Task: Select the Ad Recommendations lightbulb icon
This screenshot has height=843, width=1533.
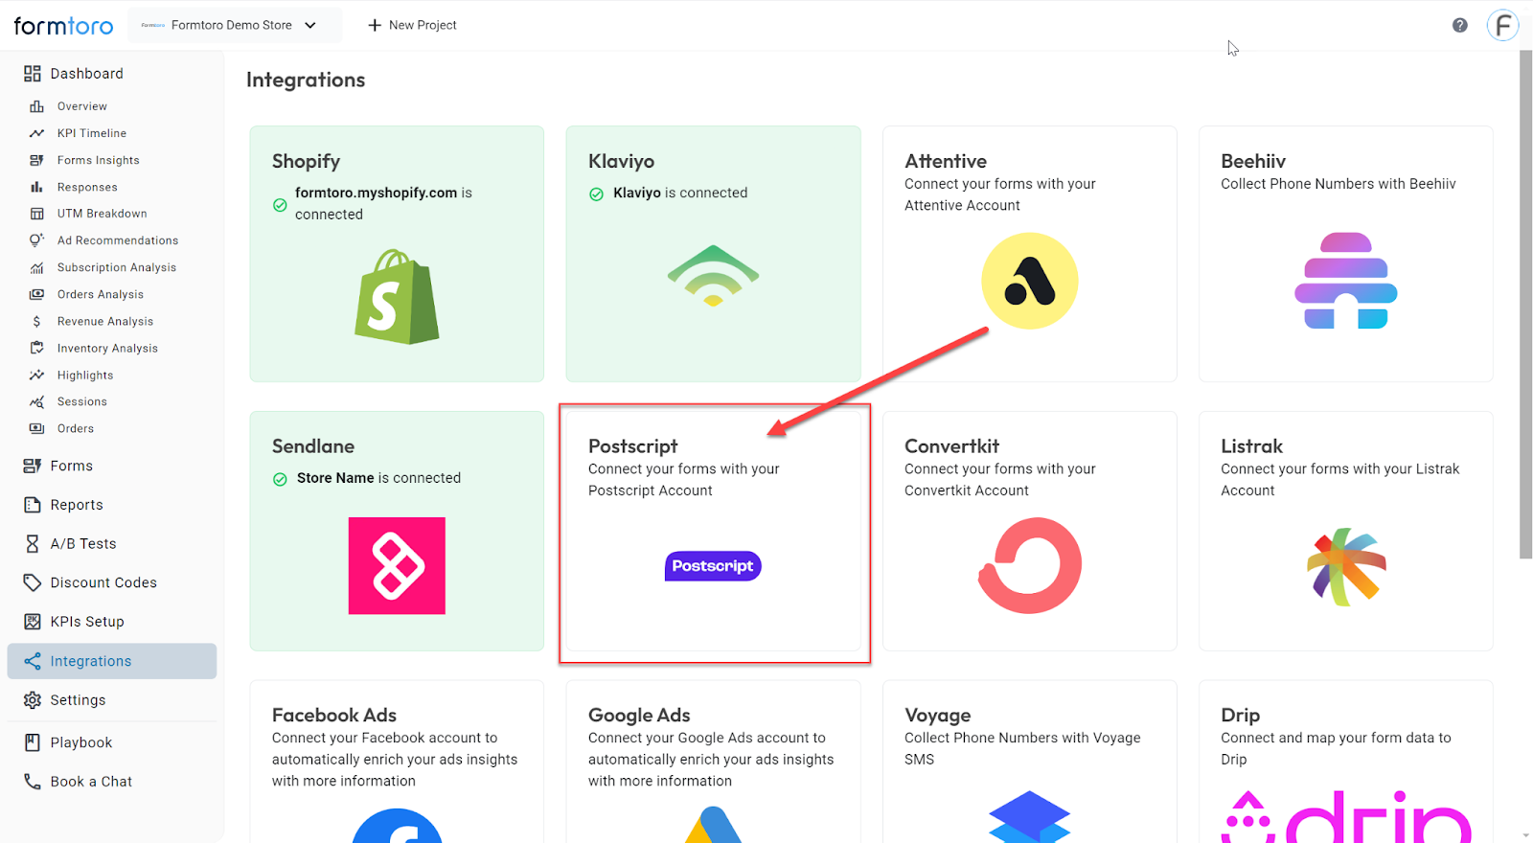Action: pyautogui.click(x=36, y=240)
